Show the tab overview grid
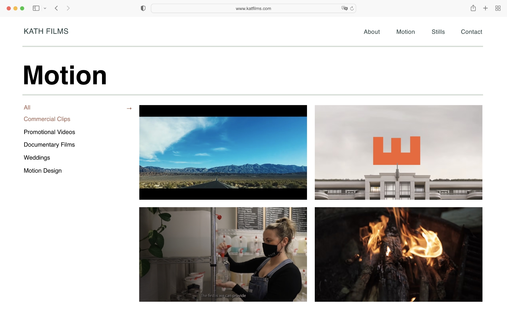This screenshot has height=317, width=507. tap(498, 8)
